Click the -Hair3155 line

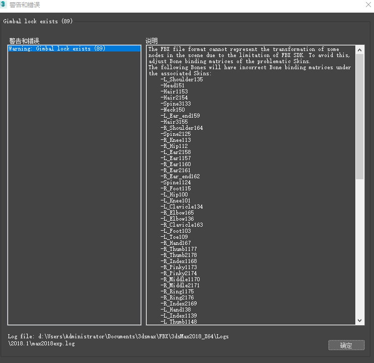pyautogui.click(x=174, y=122)
